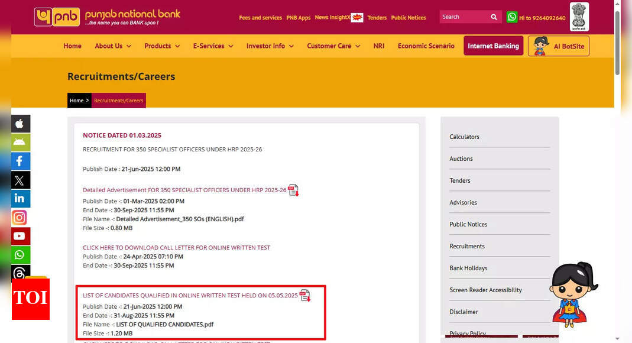Viewport: 632px width, 343px height.
Task: Open the AI BotSite button
Action: click(558, 46)
